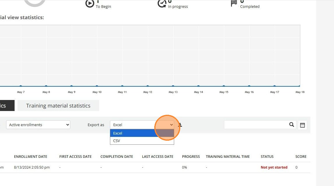The height and width of the screenshot is (186, 334).
Task: Click the 0% progress value
Action: click(x=184, y=167)
